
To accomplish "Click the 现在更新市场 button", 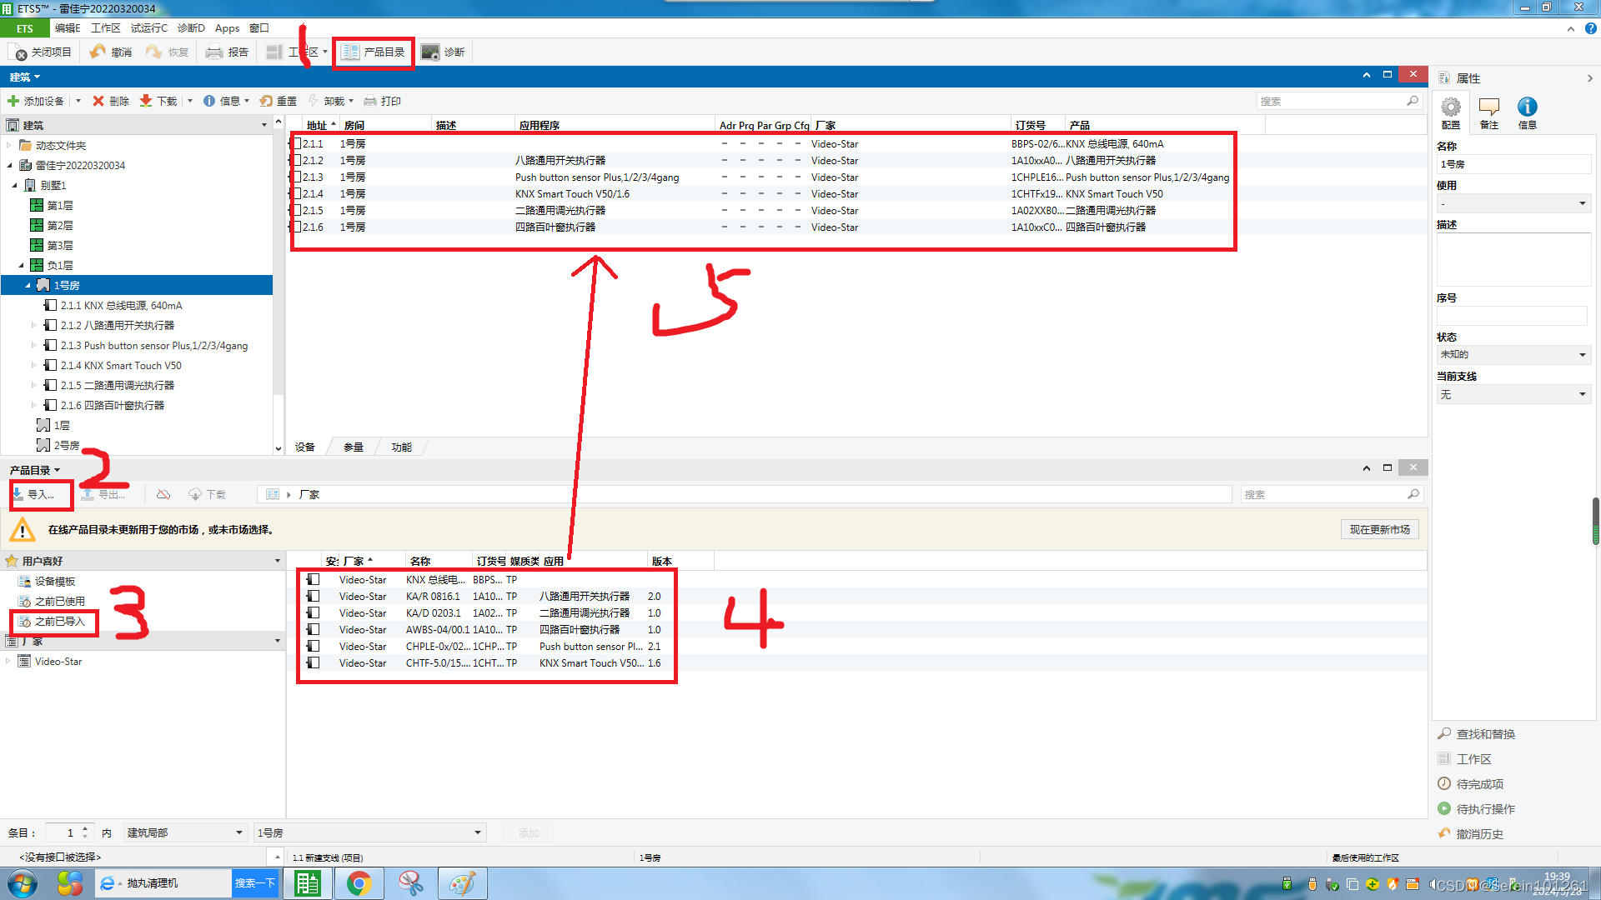I will tap(1379, 530).
